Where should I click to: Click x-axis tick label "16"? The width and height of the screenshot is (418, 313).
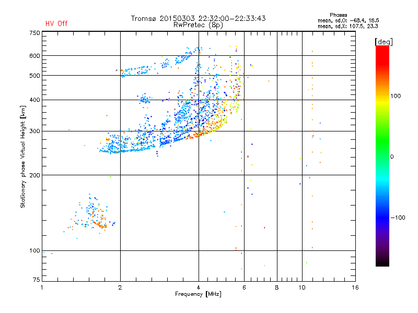coord(355,287)
